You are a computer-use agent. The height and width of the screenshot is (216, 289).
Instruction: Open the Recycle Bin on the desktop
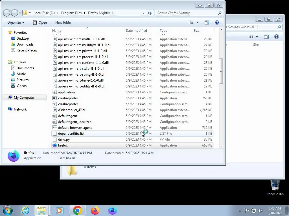275,188
